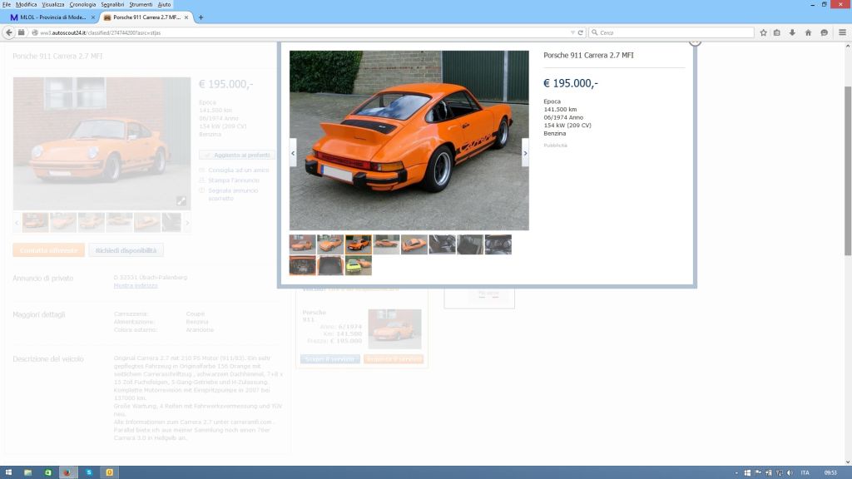
Task: Enlarge the main photo with the expand icon
Action: (181, 201)
